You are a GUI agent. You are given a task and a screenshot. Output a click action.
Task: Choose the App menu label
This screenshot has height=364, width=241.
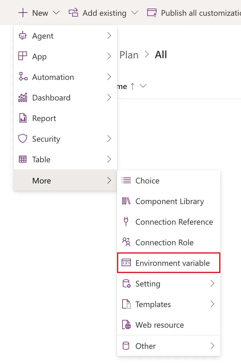click(39, 57)
